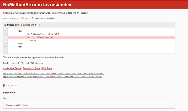188x111 pixels.
Task: Open the Framework Trace link
Action: (31, 68)
